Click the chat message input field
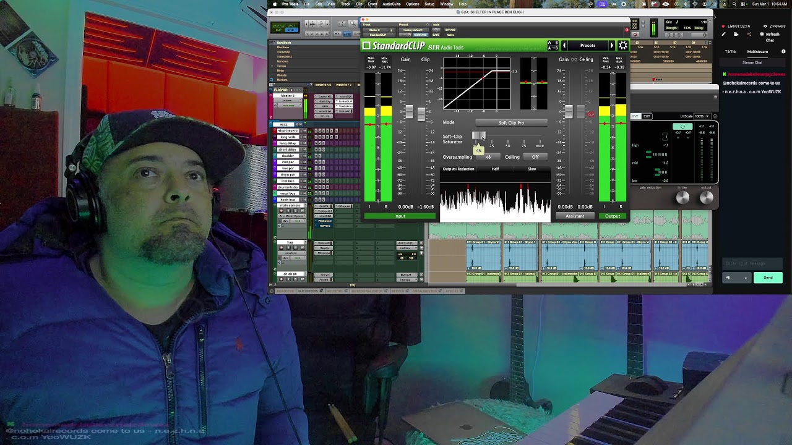This screenshot has width=792, height=445. tap(752, 263)
